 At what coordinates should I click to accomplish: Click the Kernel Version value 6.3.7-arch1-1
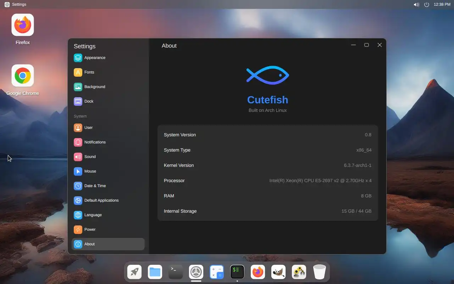click(358, 165)
